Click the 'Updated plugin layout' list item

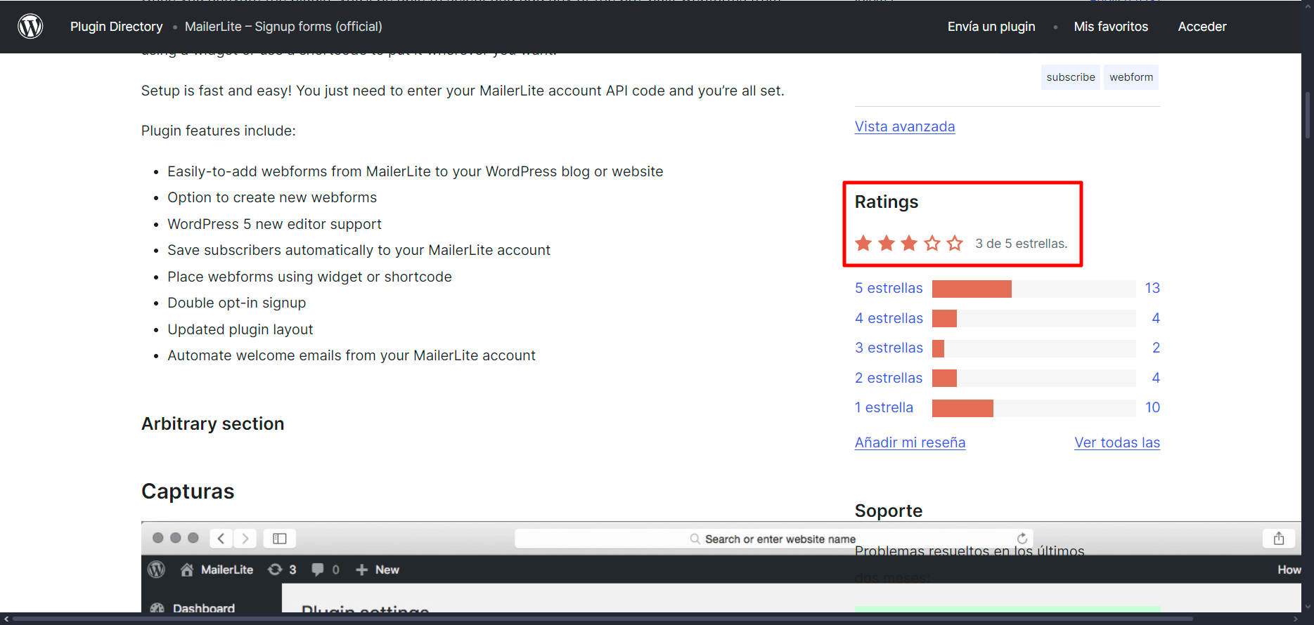pos(240,329)
